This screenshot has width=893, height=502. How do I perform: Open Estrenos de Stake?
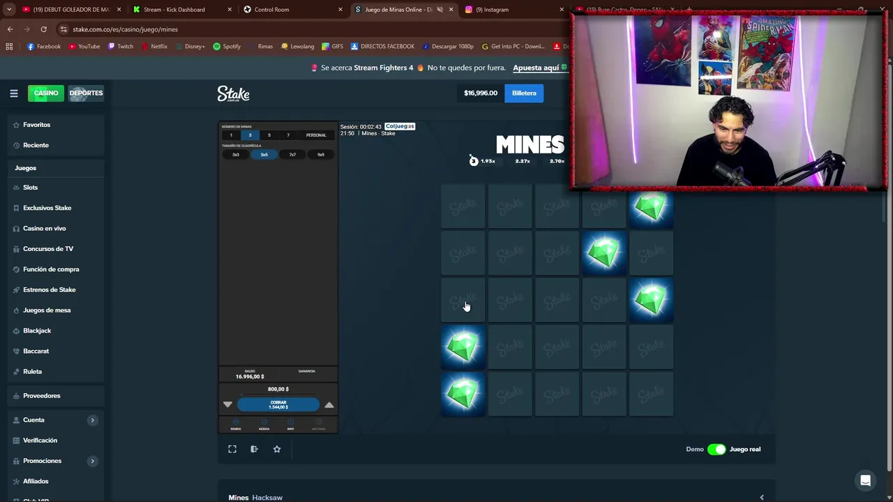point(55,289)
